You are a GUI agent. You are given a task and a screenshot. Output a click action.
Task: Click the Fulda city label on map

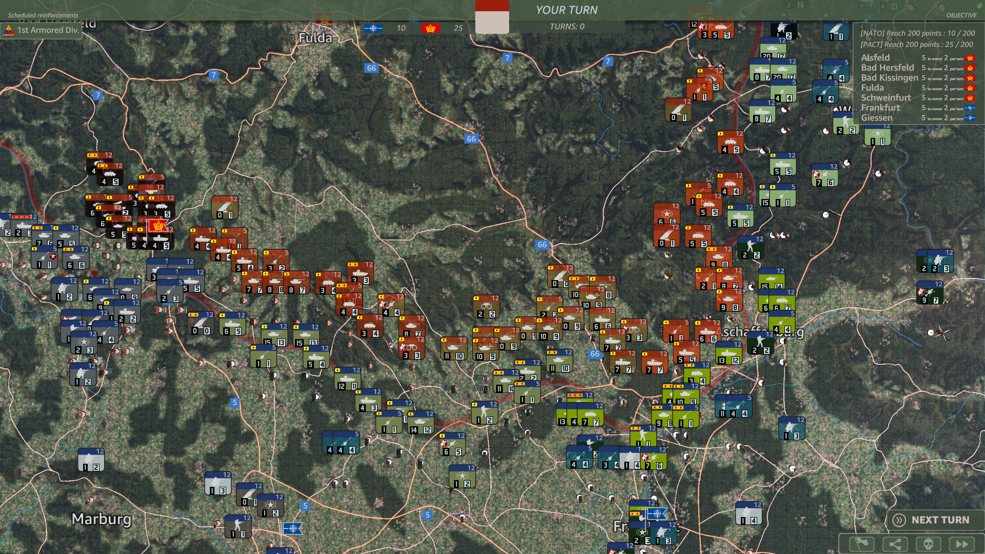pyautogui.click(x=315, y=38)
